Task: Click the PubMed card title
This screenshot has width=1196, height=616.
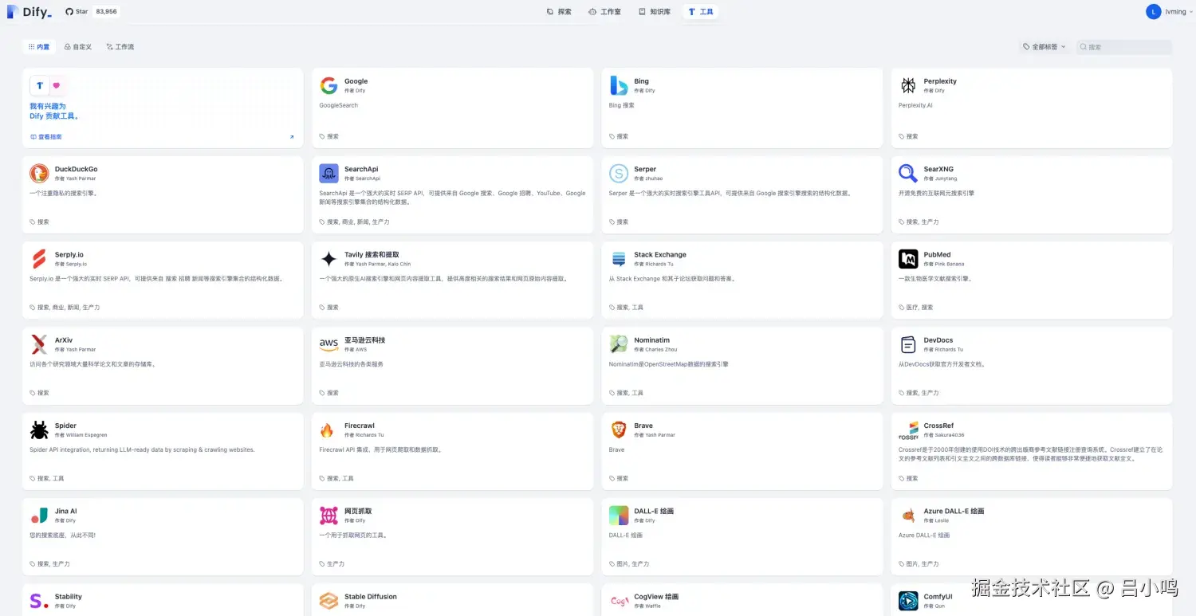Action: tap(937, 255)
